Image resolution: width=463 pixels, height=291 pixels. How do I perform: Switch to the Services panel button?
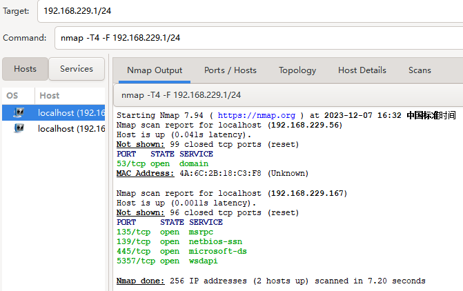click(77, 69)
